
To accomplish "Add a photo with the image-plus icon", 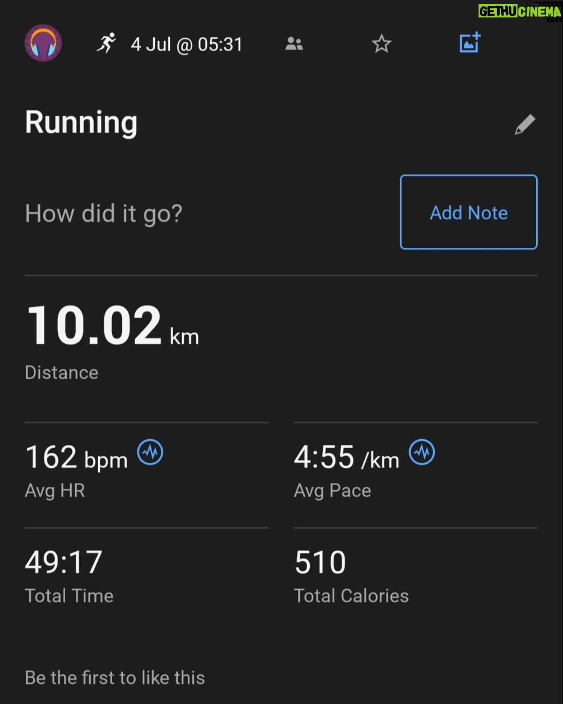I will tap(470, 43).
